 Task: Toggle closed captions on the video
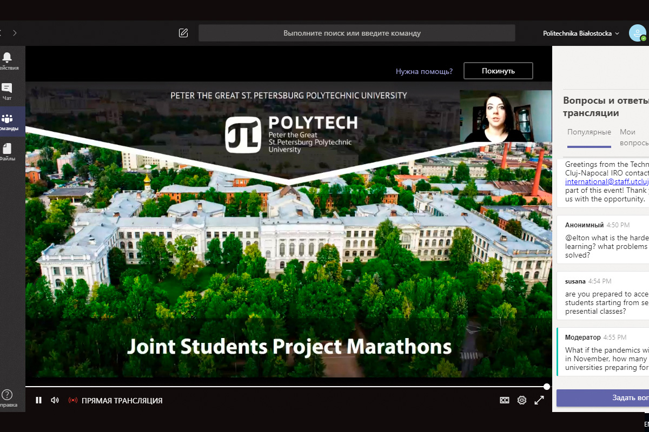point(504,400)
